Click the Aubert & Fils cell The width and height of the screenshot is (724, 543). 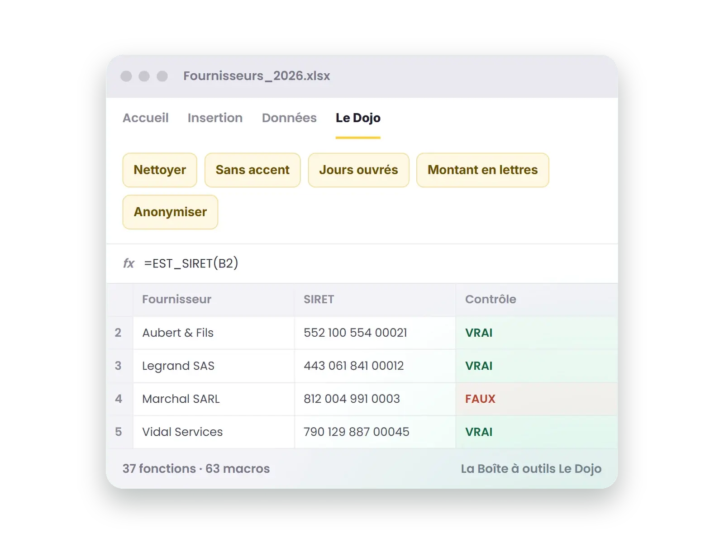tap(214, 333)
